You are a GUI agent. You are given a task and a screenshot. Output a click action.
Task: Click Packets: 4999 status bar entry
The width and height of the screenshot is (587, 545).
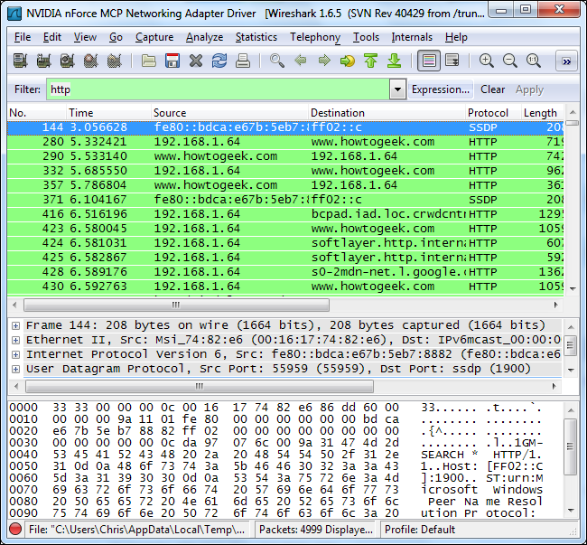click(x=316, y=530)
